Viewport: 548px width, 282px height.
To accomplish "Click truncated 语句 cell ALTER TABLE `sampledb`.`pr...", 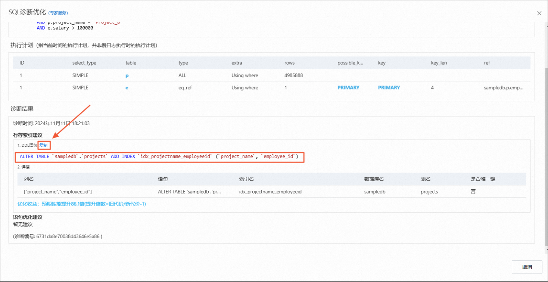I will 189,192.
